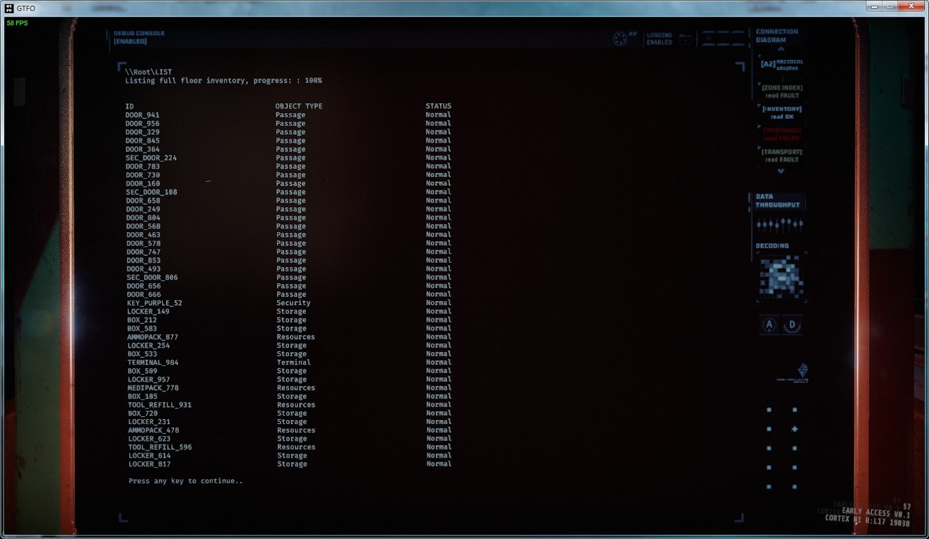Select the [INVENTORY] read OK node

(x=782, y=113)
